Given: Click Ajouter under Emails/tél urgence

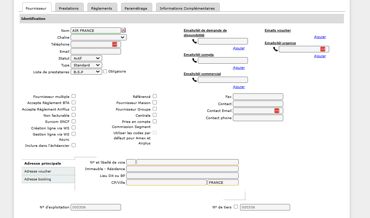Looking at the screenshot, I should click(x=320, y=56).
